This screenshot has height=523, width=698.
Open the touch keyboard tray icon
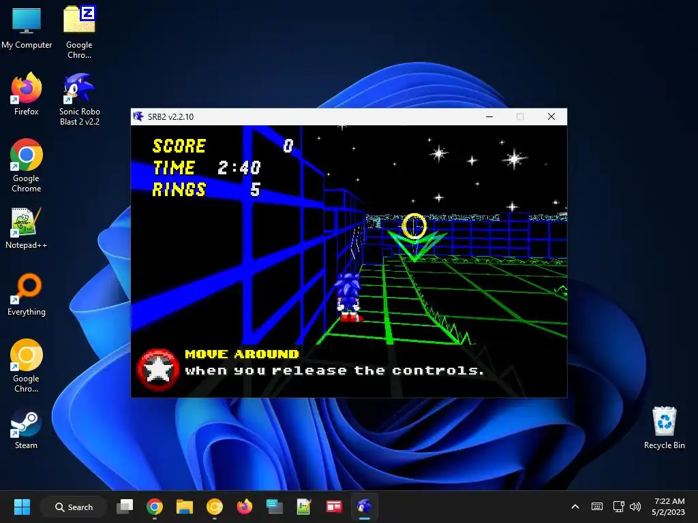tap(597, 507)
